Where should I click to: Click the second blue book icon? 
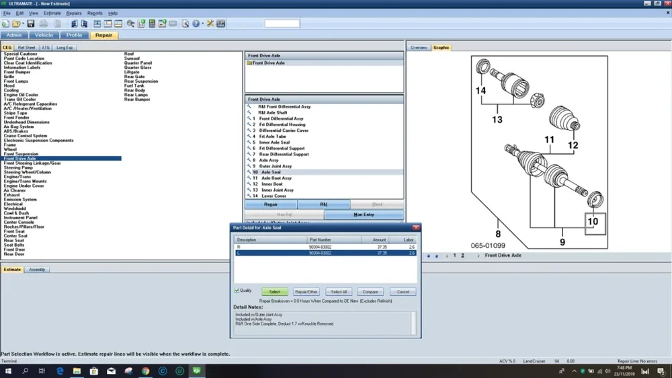(x=85, y=24)
